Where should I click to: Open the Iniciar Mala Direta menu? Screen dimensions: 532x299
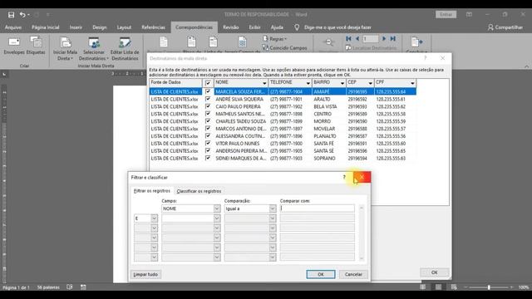[x=65, y=49]
